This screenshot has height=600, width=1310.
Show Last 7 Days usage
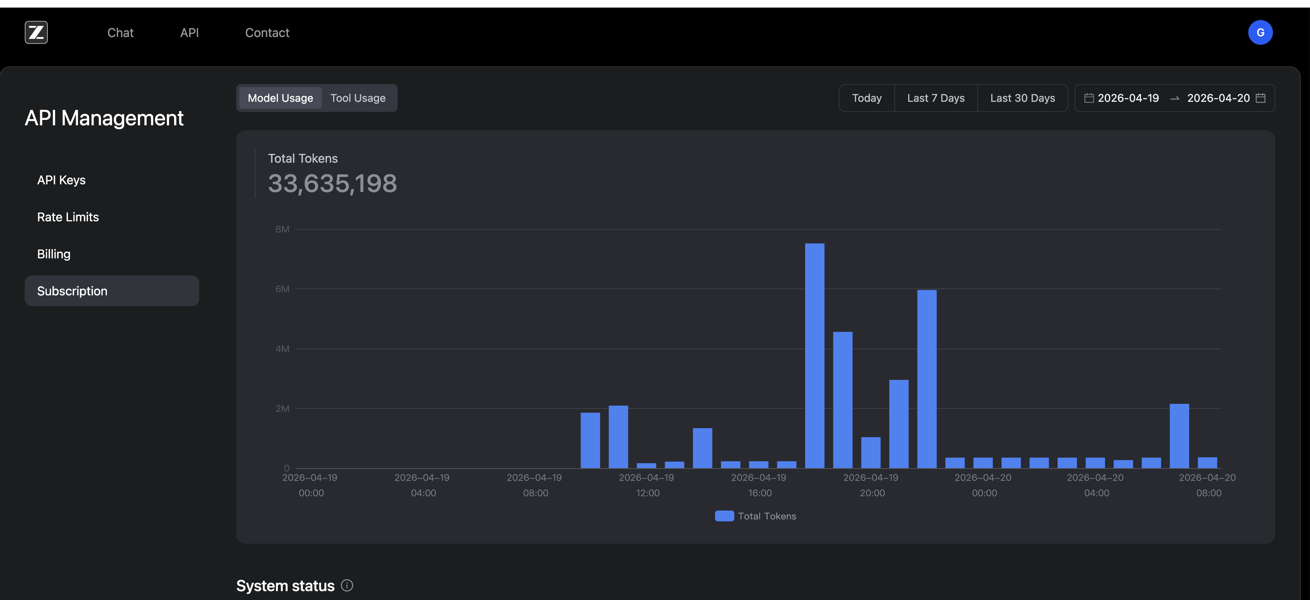(935, 98)
